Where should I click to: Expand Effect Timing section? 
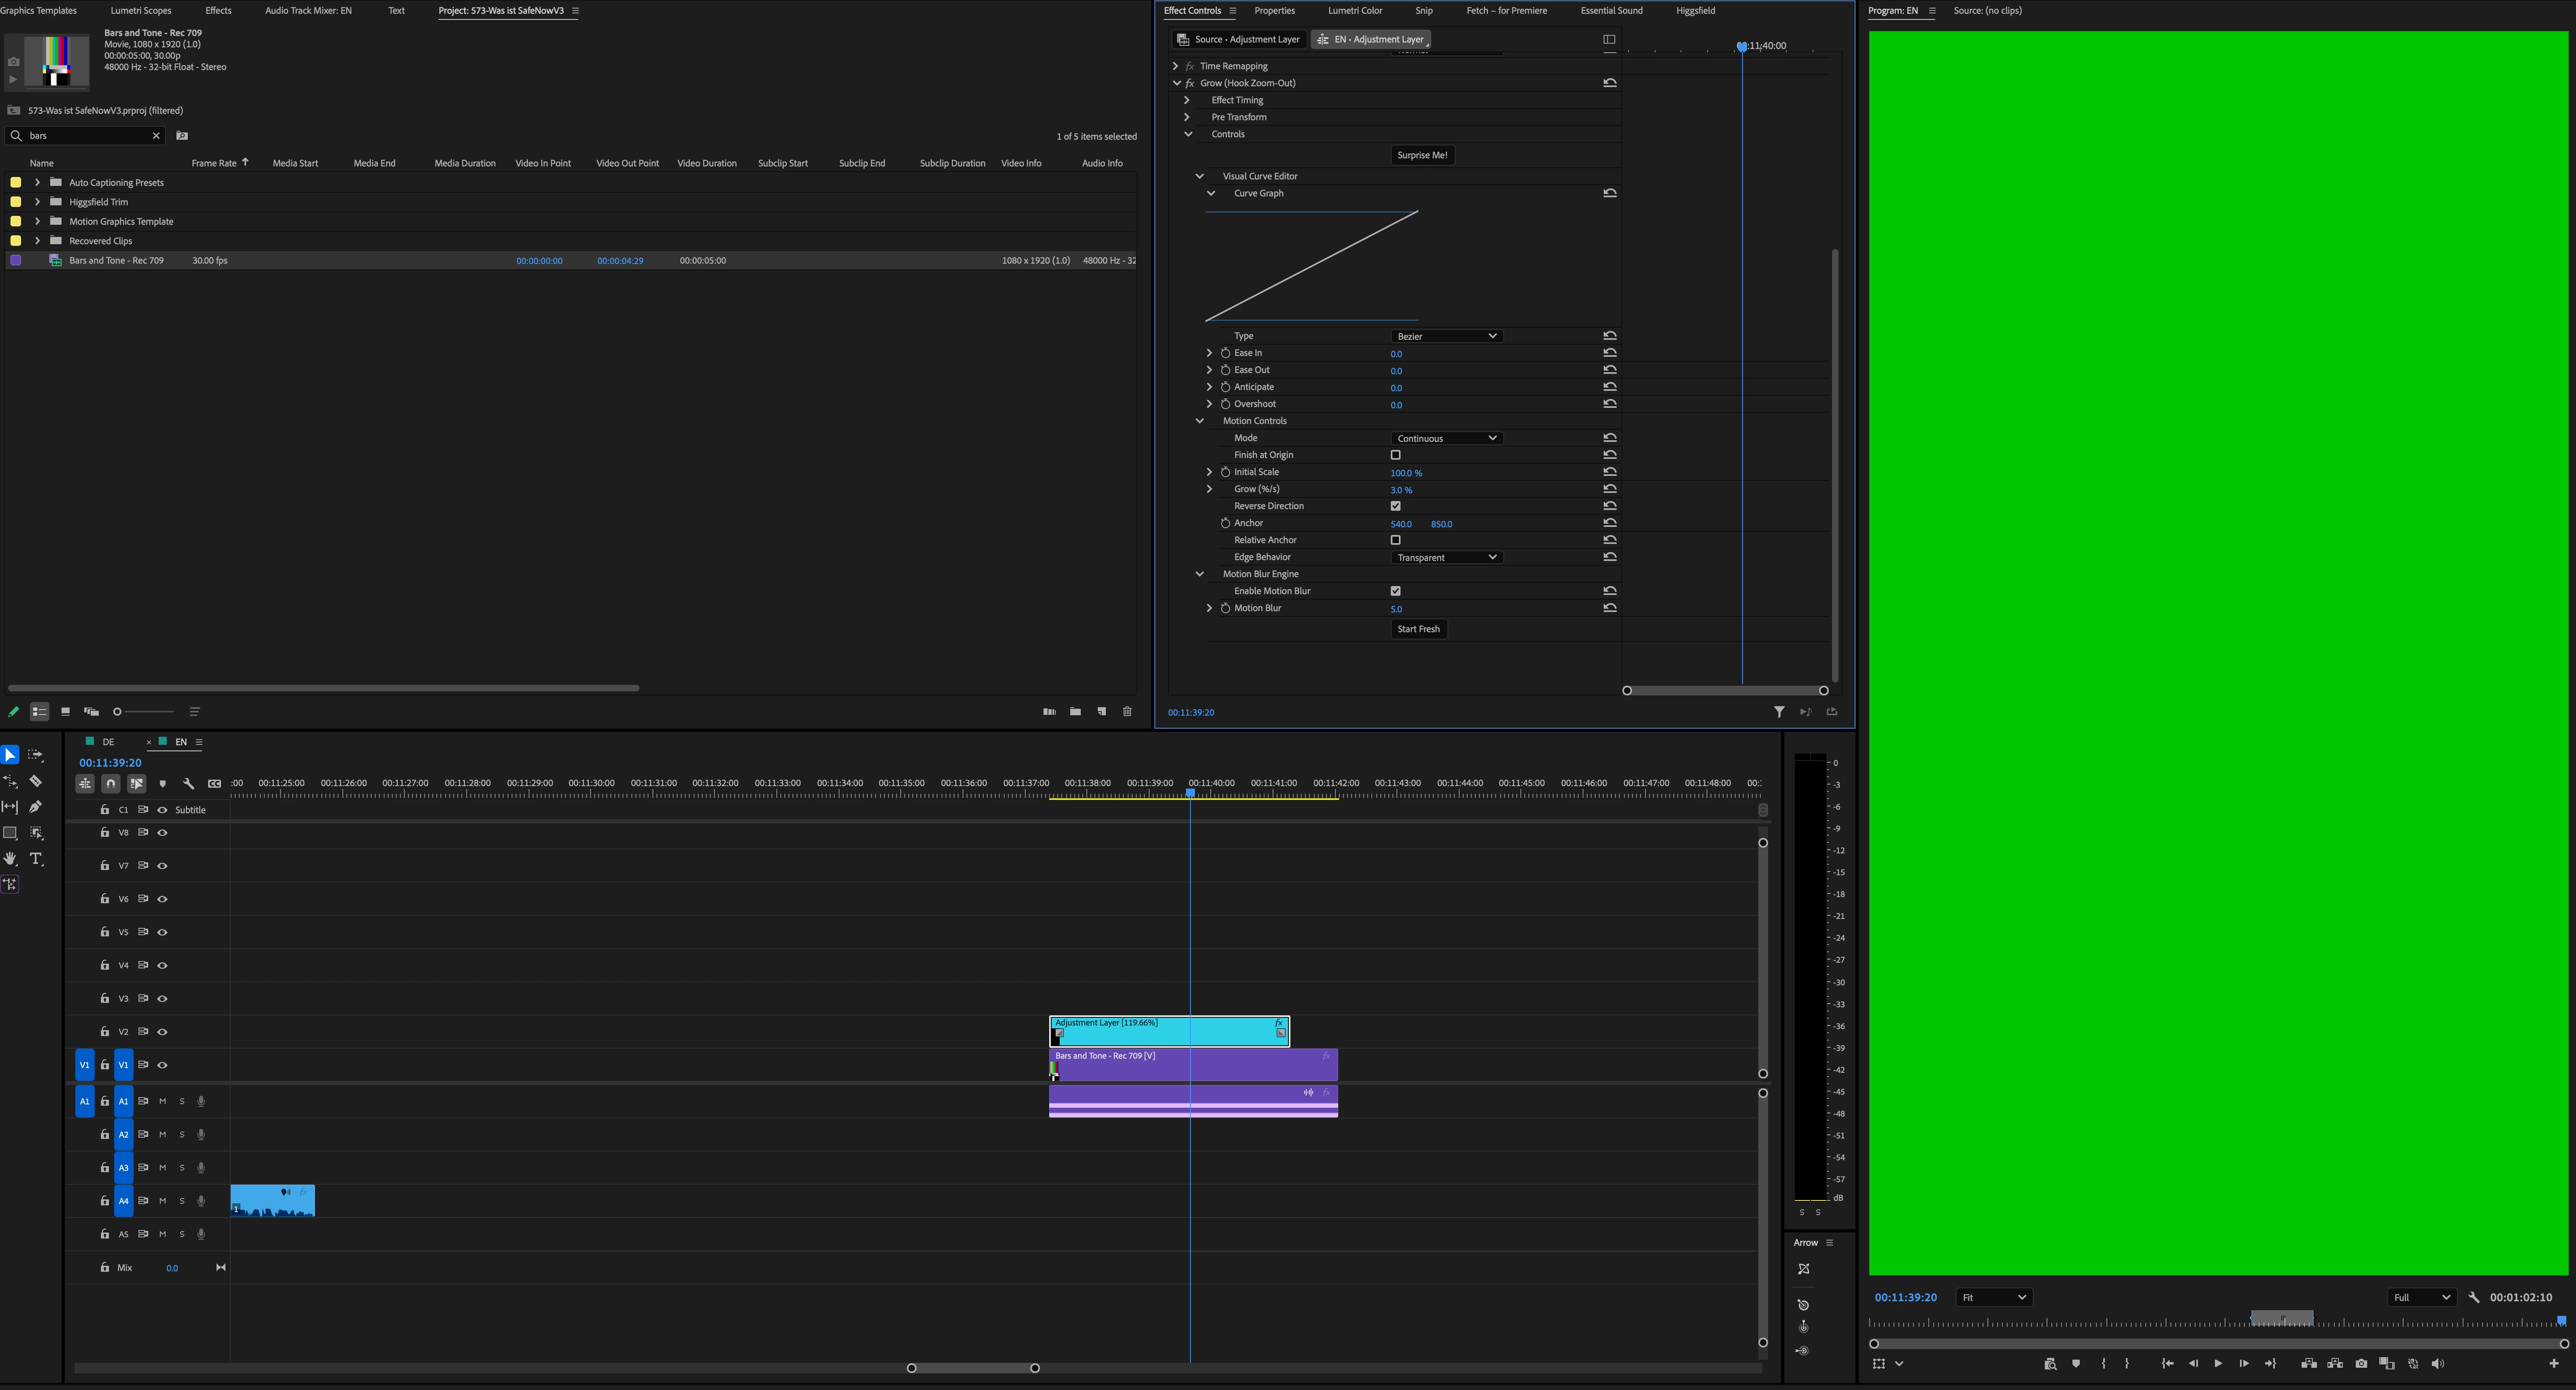tap(1187, 100)
